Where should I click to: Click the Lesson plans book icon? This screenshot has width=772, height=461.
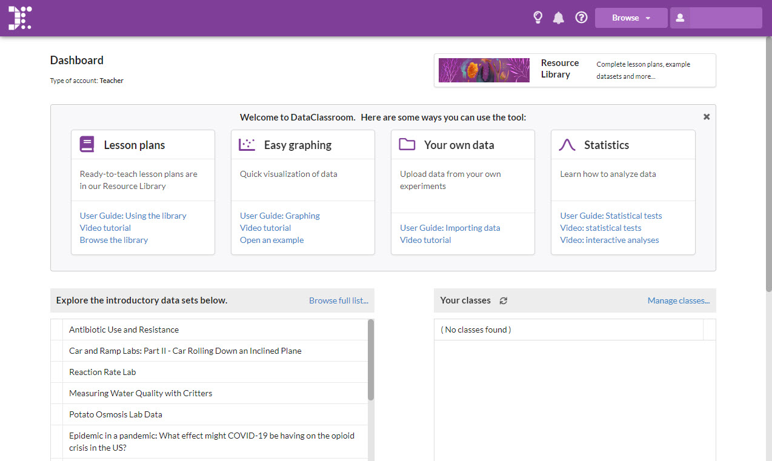coord(87,145)
